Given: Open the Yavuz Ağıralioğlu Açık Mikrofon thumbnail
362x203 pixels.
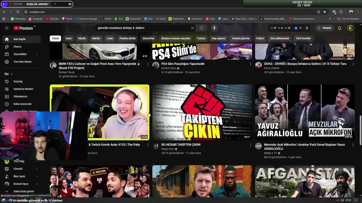Looking at the screenshot, I should click(x=305, y=112).
